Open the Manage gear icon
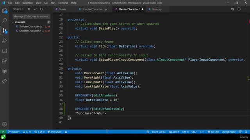The height and width of the screenshot is (140, 250). (x=4, y=124)
